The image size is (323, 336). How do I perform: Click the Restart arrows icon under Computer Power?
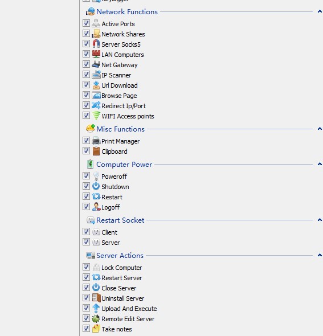[x=96, y=196]
